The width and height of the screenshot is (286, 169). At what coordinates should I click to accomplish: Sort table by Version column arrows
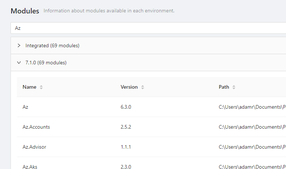click(142, 87)
